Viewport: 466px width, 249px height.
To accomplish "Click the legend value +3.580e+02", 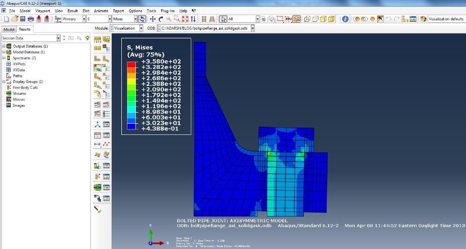I will pos(161,62).
